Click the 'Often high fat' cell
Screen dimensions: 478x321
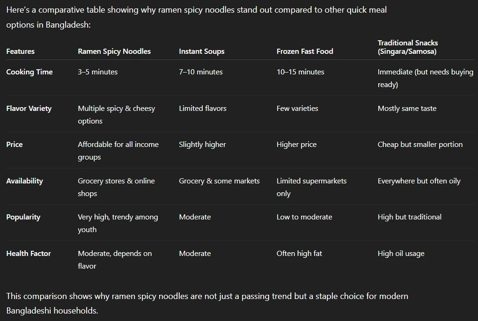click(300, 254)
